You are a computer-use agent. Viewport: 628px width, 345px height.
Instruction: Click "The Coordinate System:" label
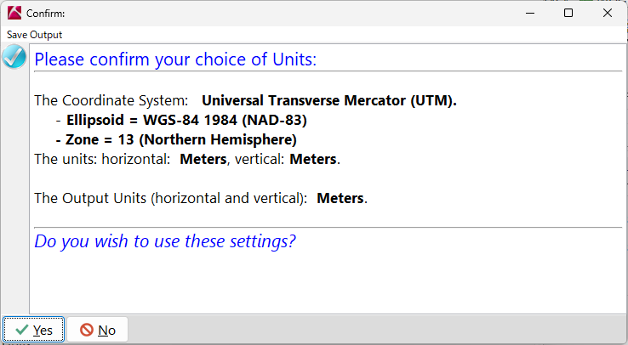111,100
